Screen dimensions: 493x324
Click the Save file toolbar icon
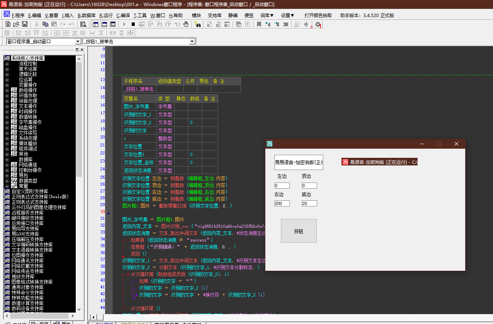(25, 24)
